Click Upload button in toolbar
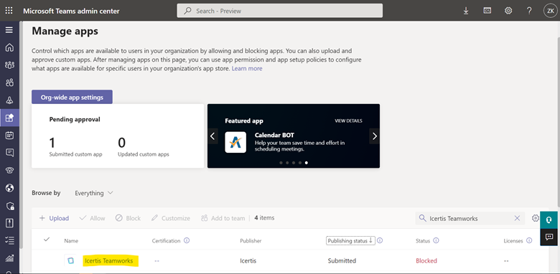This screenshot has width=560, height=274. click(54, 218)
